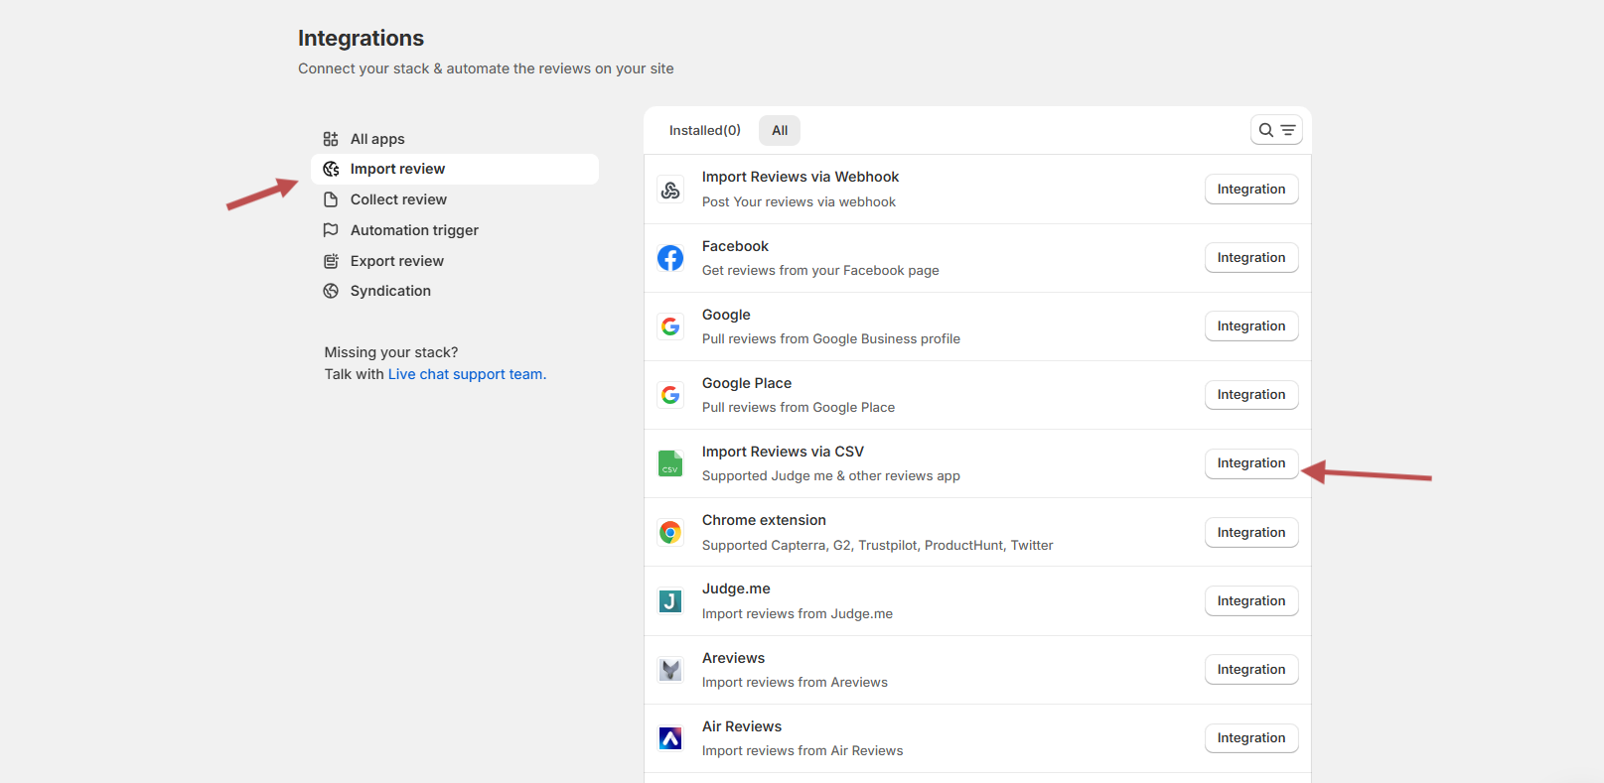Click the Chrome extension logo icon
Screen dimensions: 1604x783
[x=670, y=533]
